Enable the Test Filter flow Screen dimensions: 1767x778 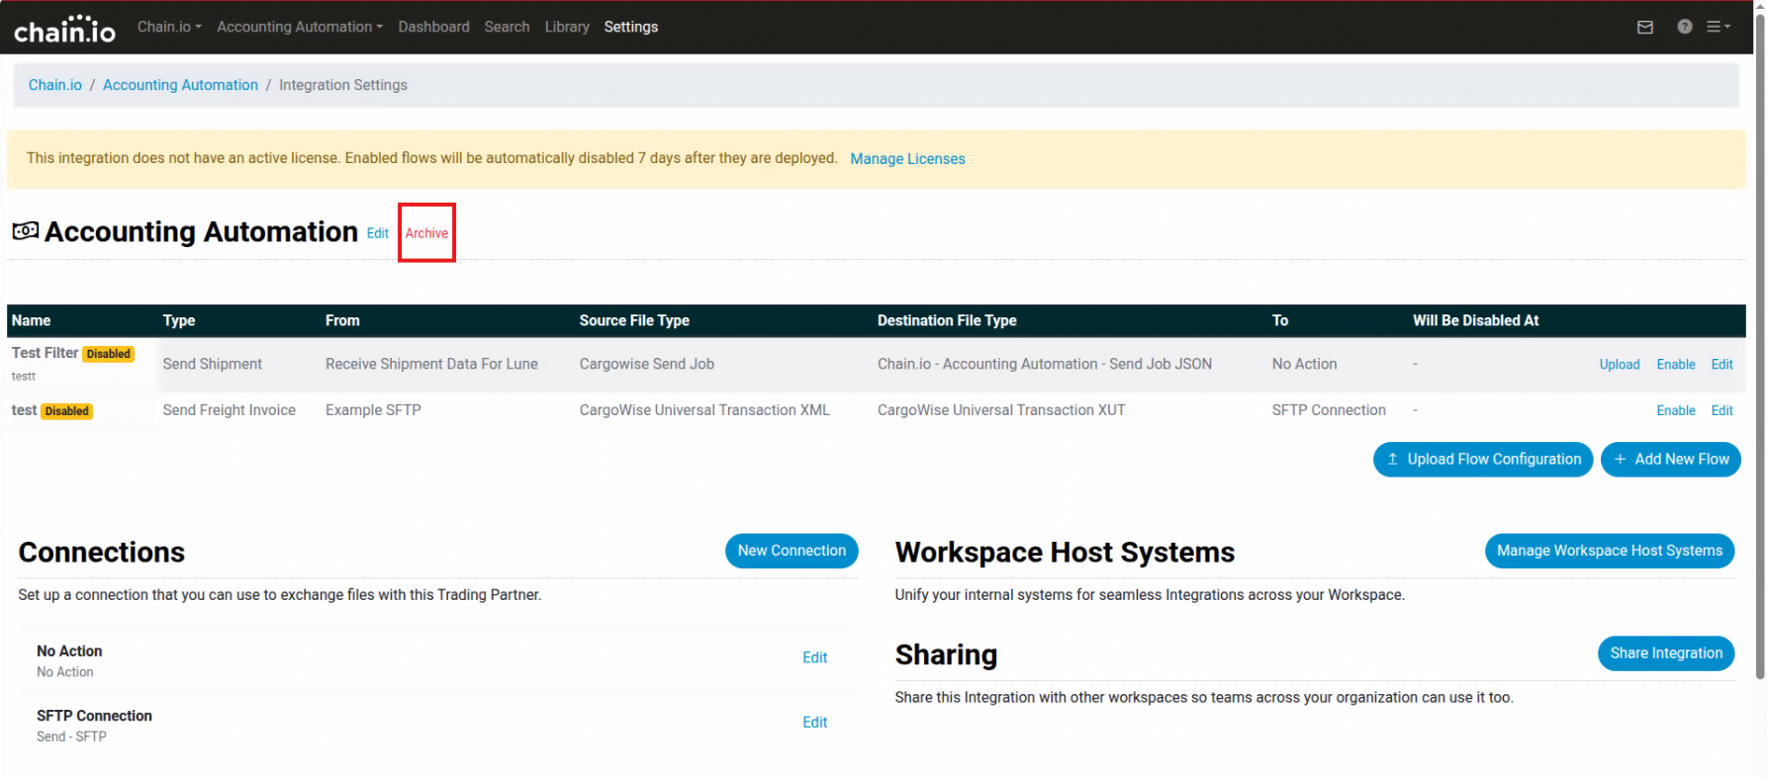[1676, 364]
